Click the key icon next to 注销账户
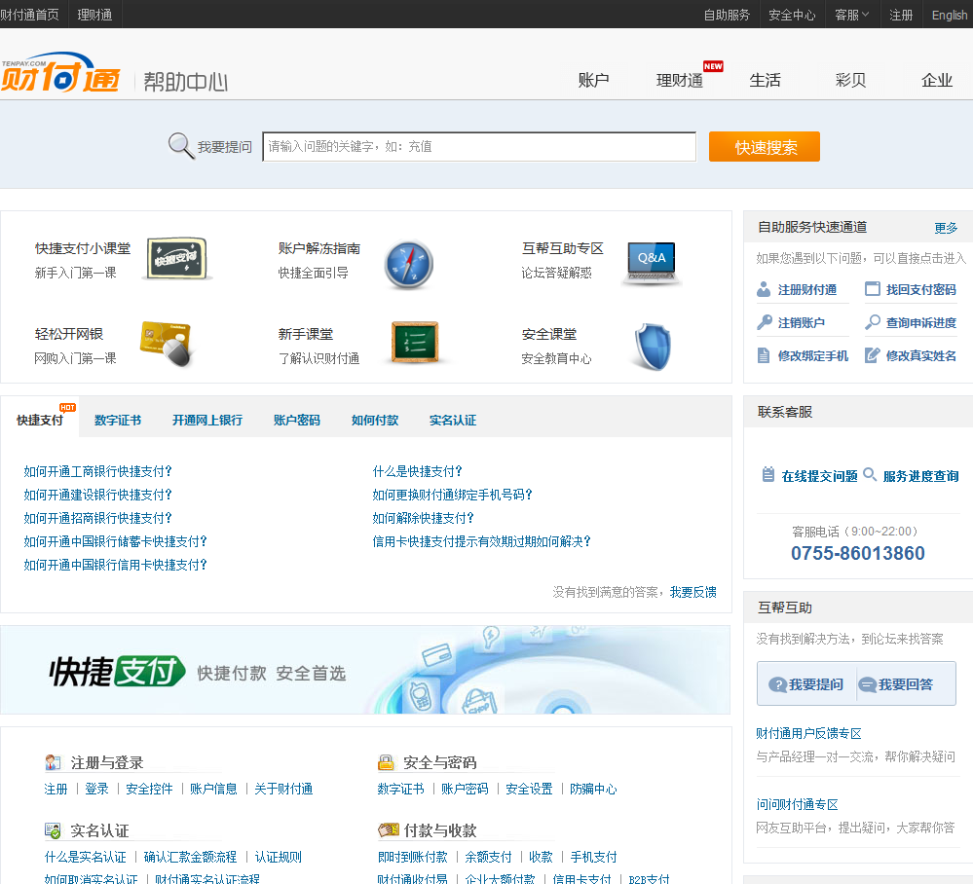The height and width of the screenshot is (884, 973). pos(764,322)
